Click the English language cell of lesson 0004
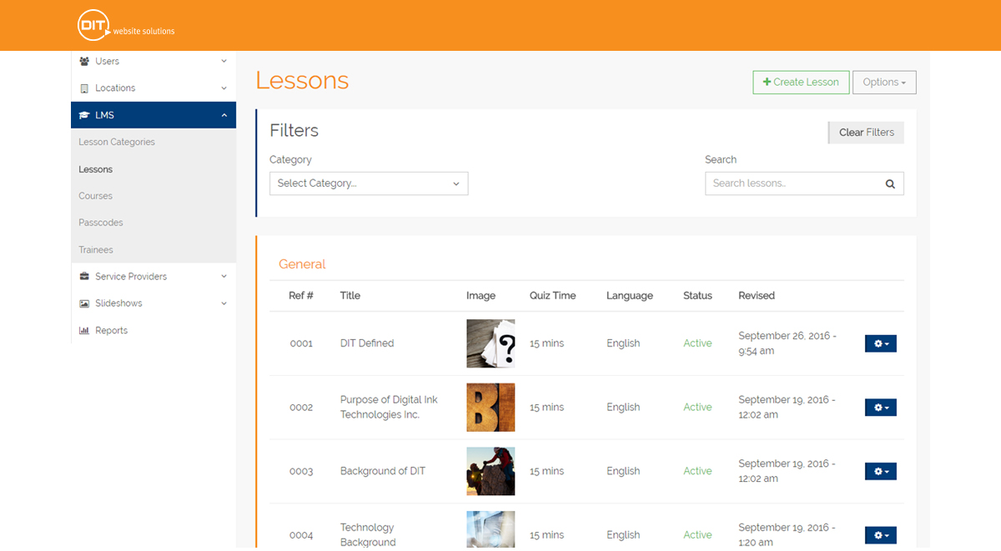 tap(623, 535)
